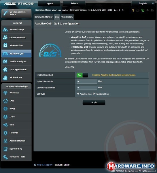Click the Reboot button
This screenshot has width=157, height=173.
pos(74,3)
